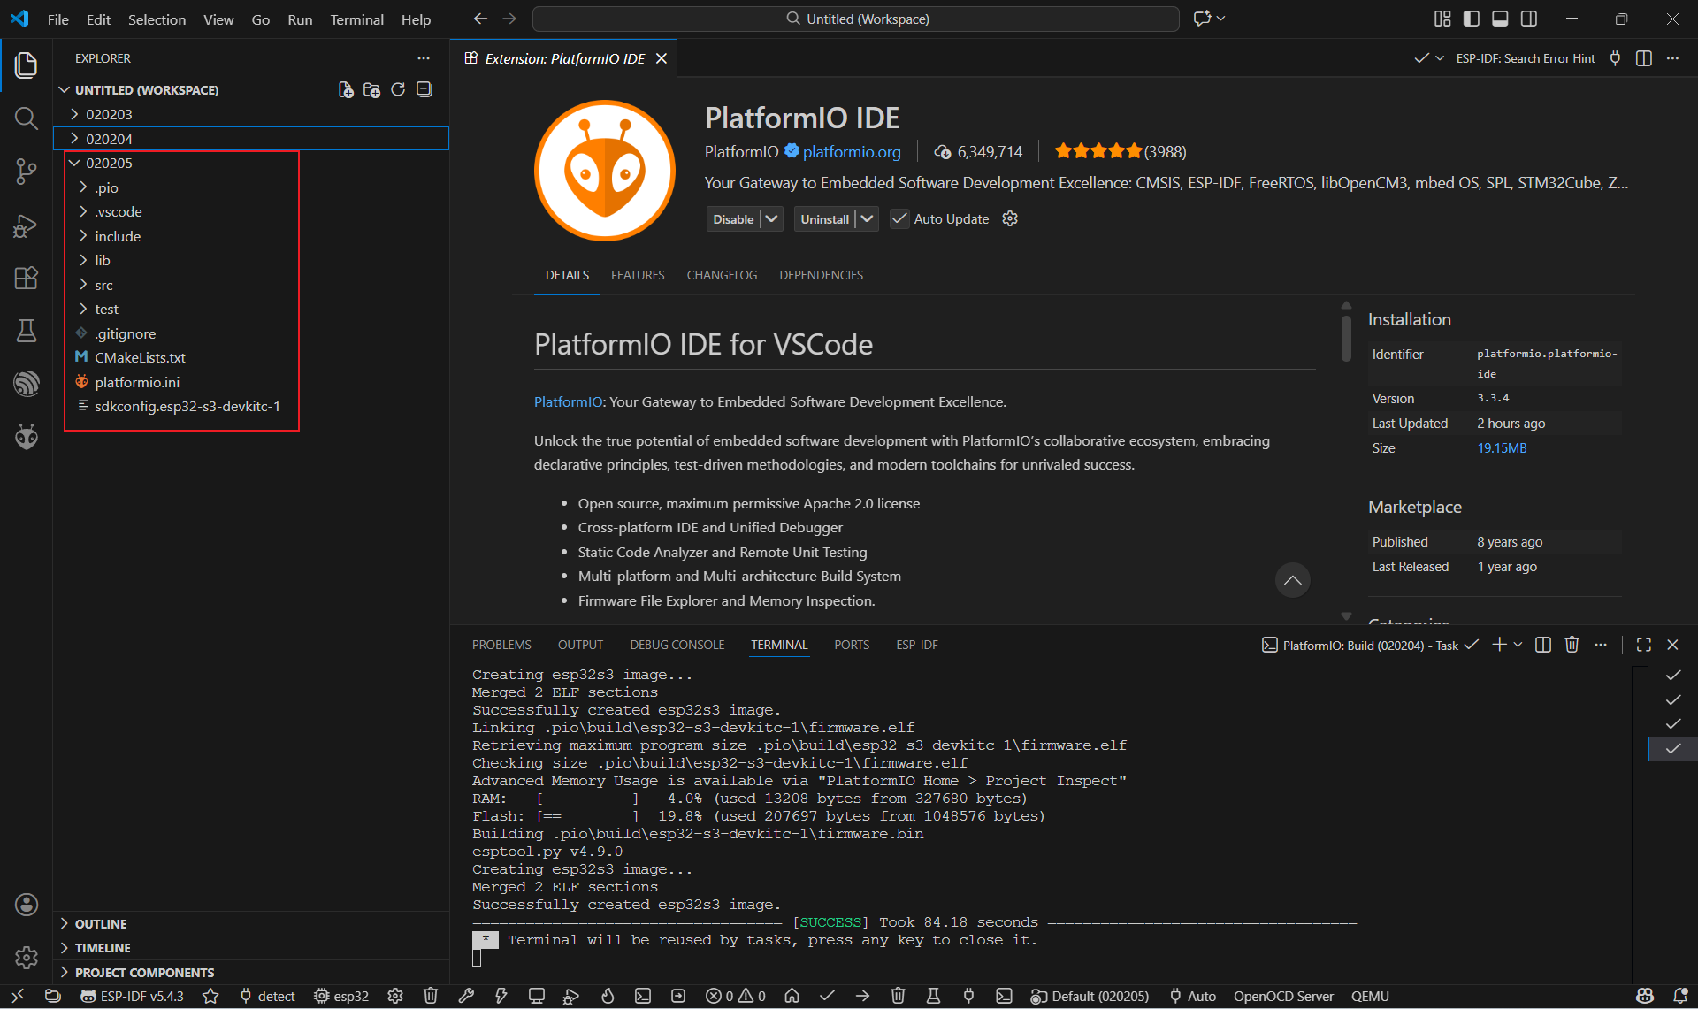This screenshot has height=1009, width=1698.
Task: Click refresh explorer icon in workspace header
Action: pyautogui.click(x=398, y=89)
